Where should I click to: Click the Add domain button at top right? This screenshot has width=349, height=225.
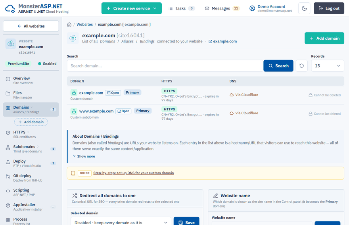pyautogui.click(x=324, y=38)
